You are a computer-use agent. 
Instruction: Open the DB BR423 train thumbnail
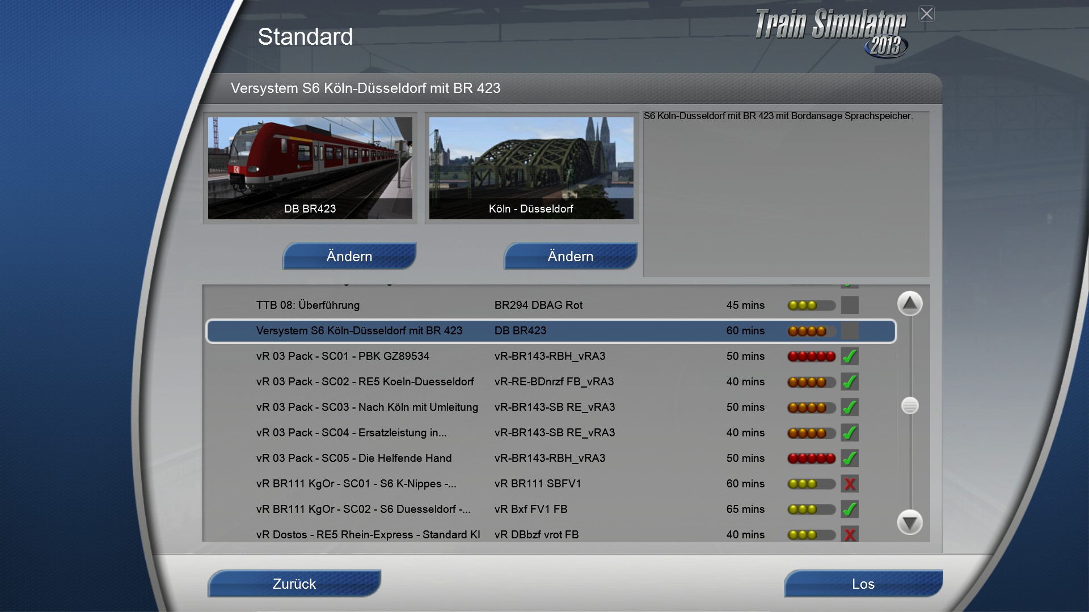click(310, 168)
